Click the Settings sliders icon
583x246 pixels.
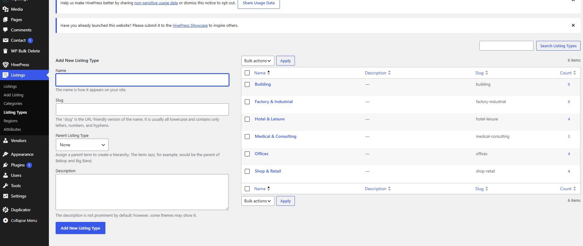pyautogui.click(x=5, y=196)
